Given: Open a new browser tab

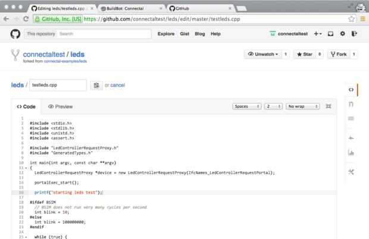Looking at the screenshot, I should point(242,9).
